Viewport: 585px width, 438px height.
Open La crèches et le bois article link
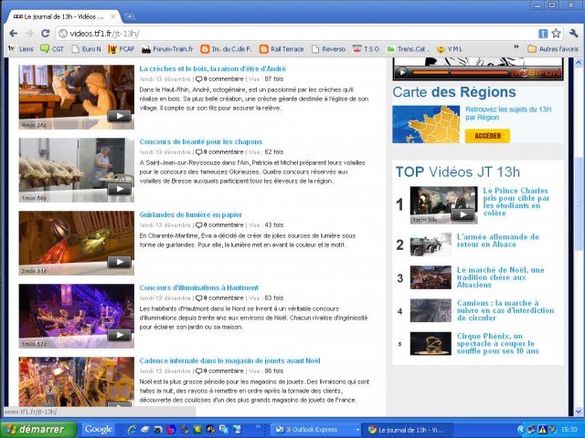click(x=213, y=69)
